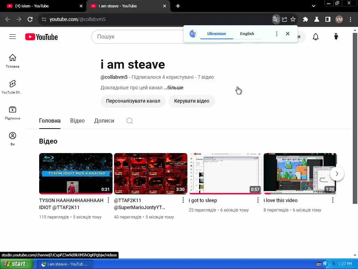Open the Windows start button
Screen dimensions: 358x269
(17, 264)
